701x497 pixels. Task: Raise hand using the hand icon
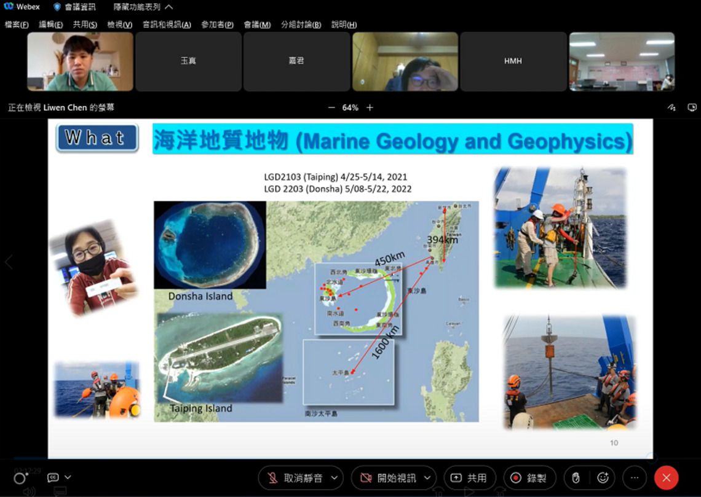576,478
